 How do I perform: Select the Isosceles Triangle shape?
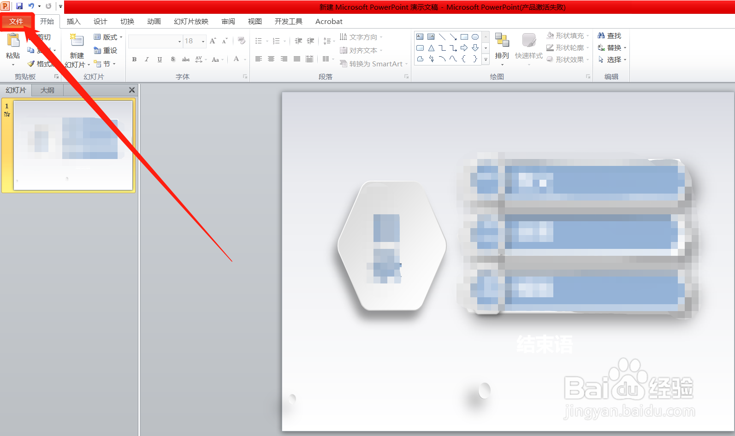(x=431, y=48)
